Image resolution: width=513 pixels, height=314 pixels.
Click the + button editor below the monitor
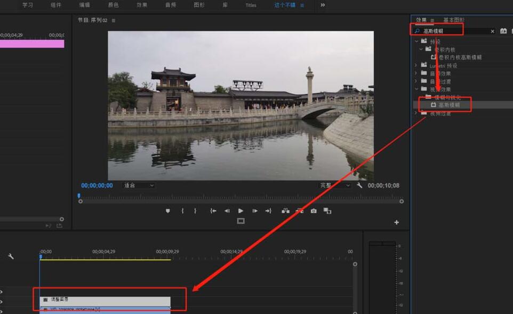pyautogui.click(x=396, y=222)
